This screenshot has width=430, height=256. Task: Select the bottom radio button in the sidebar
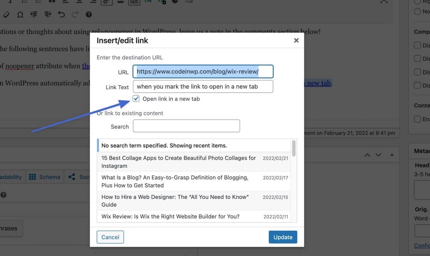(416, 12)
